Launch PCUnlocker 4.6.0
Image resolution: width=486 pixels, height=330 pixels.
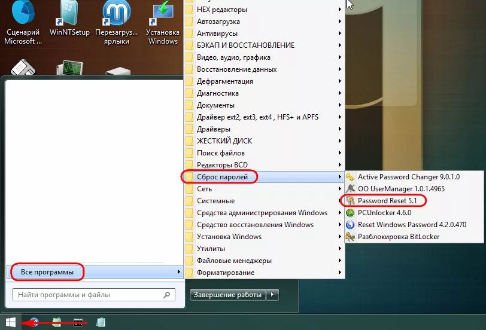pos(414,213)
